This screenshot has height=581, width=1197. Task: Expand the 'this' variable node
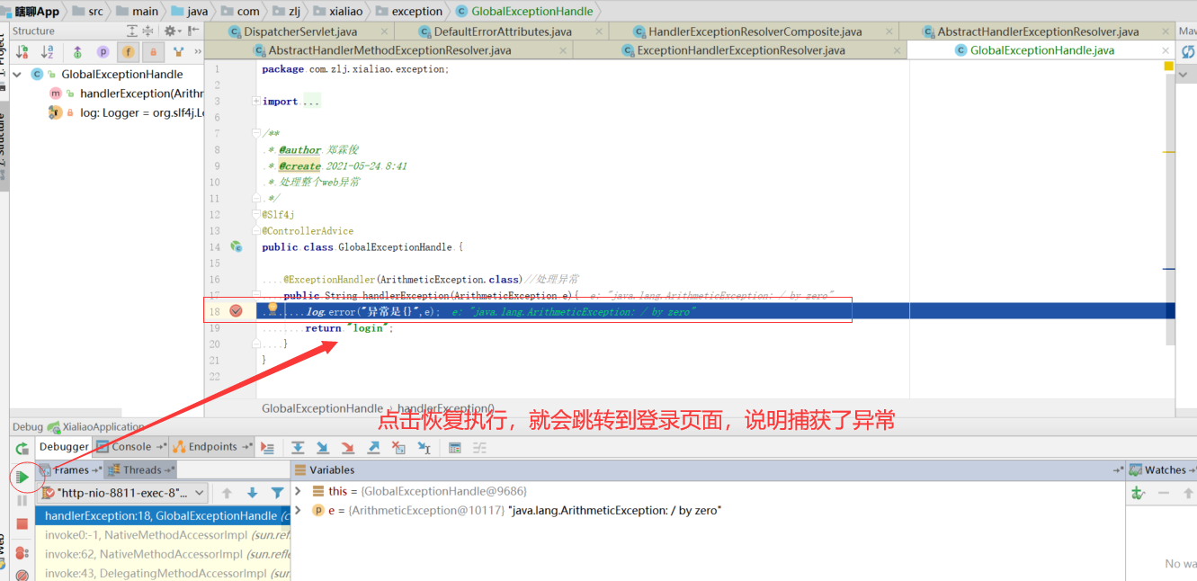click(x=299, y=491)
